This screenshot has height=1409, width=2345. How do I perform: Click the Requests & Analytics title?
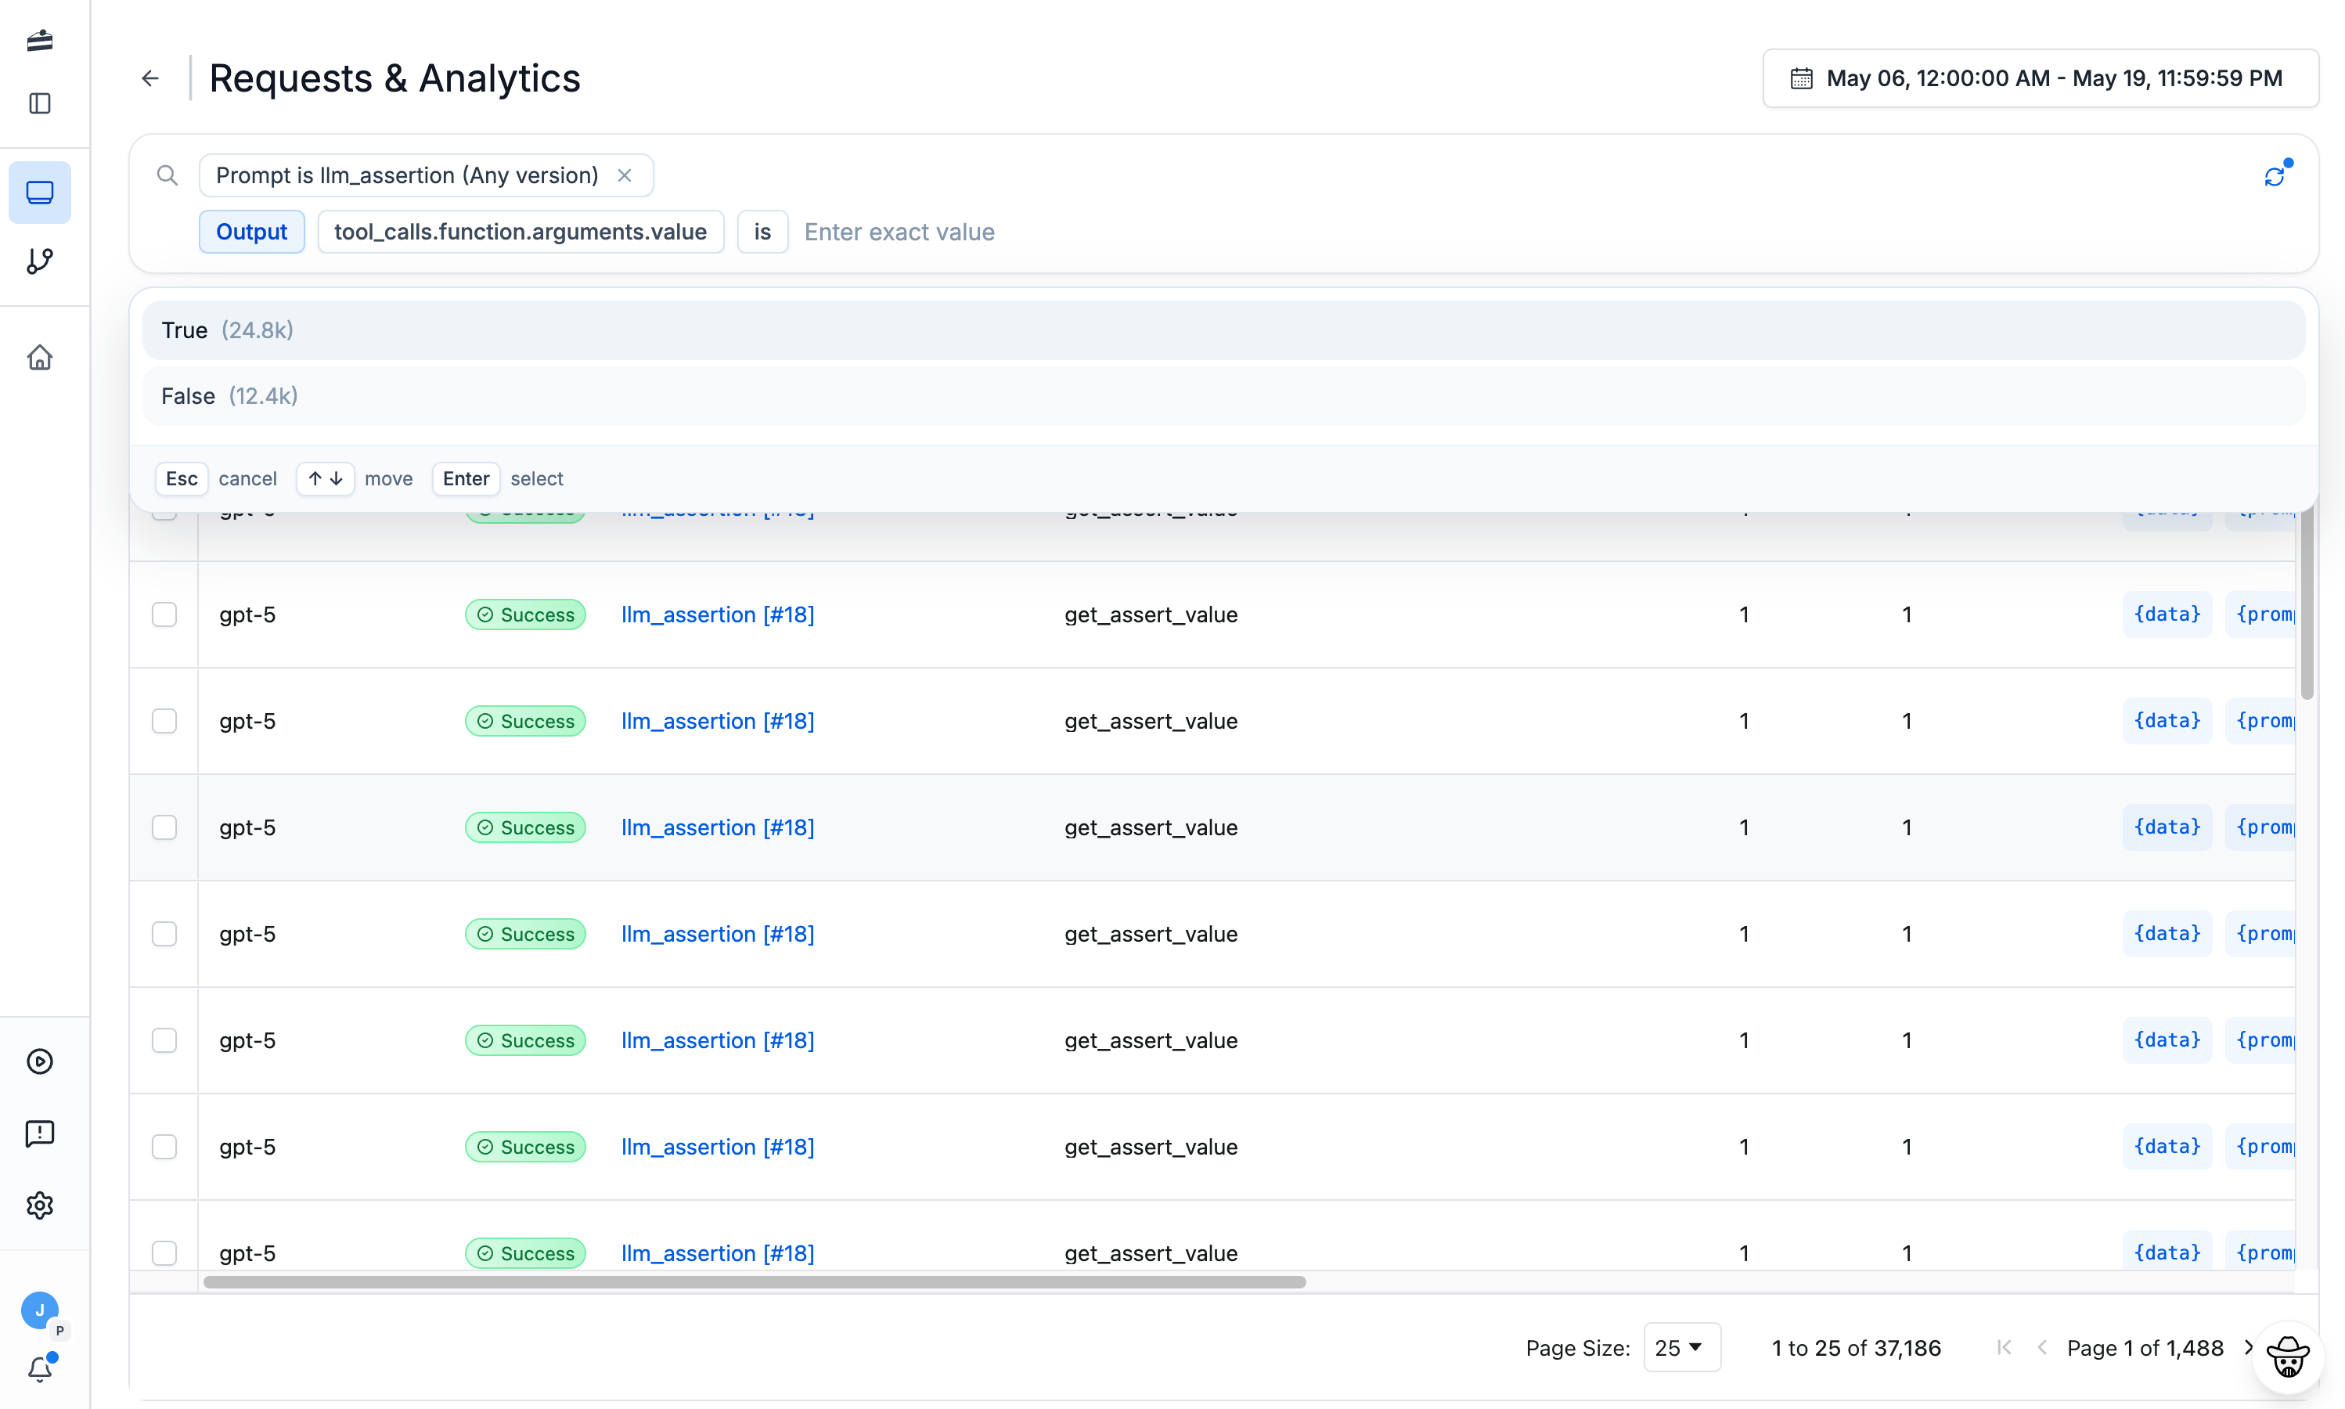coord(395,77)
